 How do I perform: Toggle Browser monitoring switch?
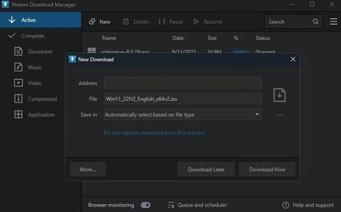pos(145,205)
